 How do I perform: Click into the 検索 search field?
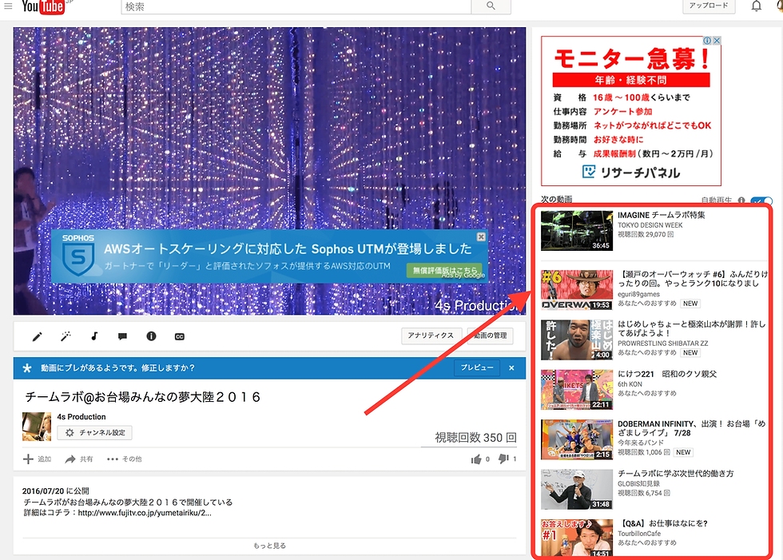click(x=296, y=6)
